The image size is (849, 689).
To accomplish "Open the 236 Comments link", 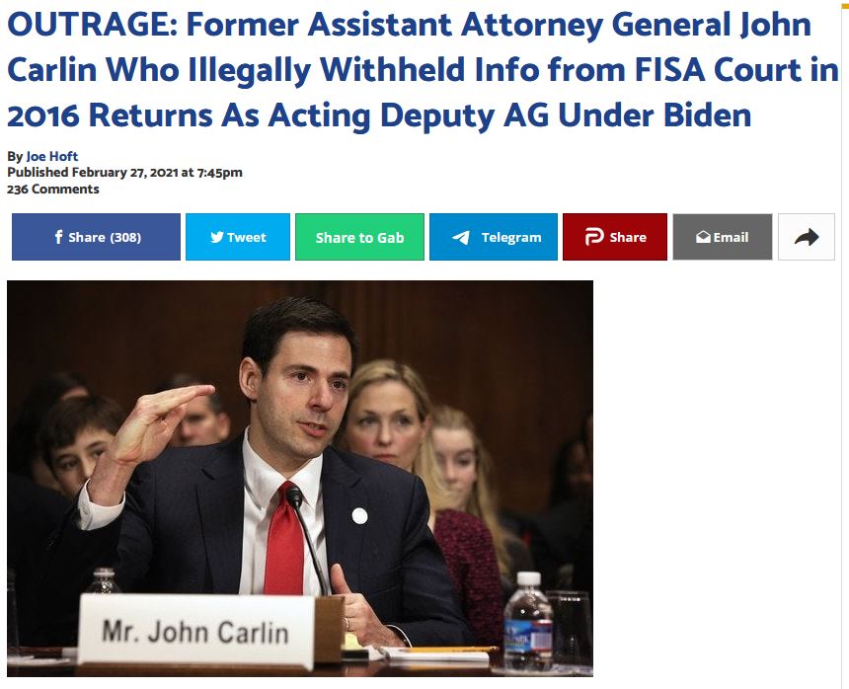I will [x=53, y=189].
